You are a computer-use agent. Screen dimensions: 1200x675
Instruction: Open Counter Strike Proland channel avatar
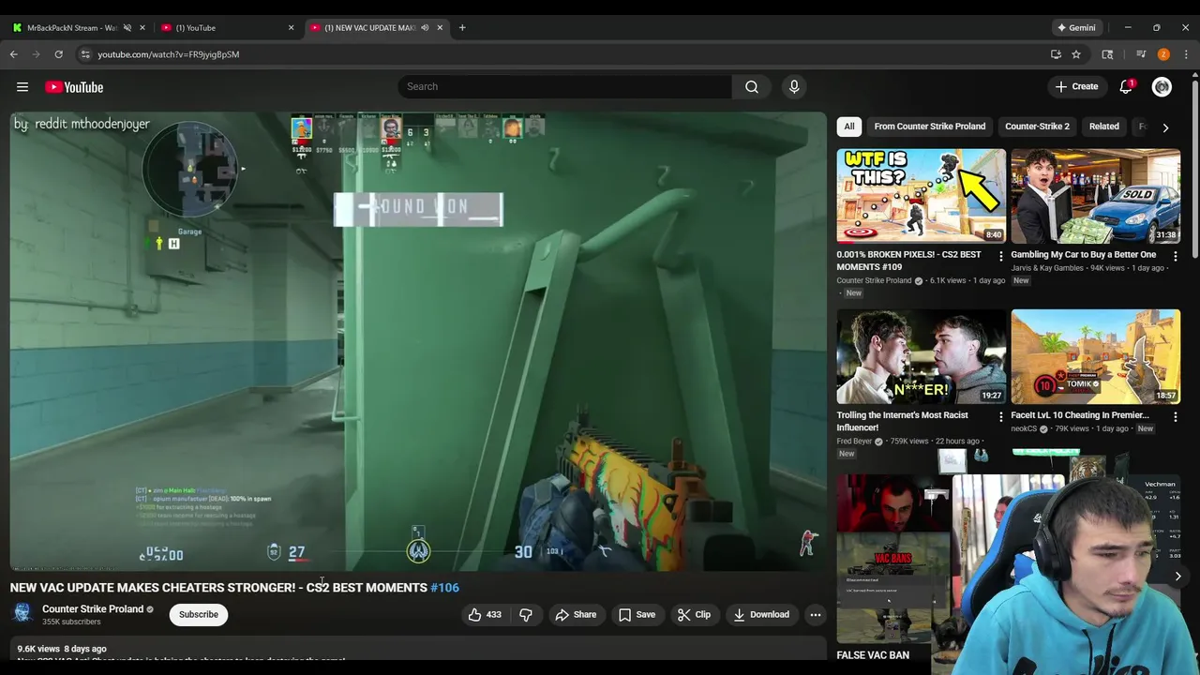(22, 614)
